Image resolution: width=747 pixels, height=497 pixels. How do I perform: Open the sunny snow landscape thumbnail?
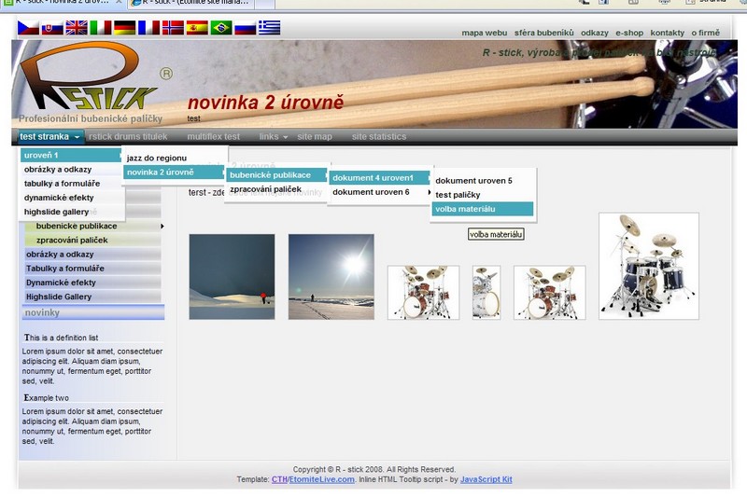[331, 277]
